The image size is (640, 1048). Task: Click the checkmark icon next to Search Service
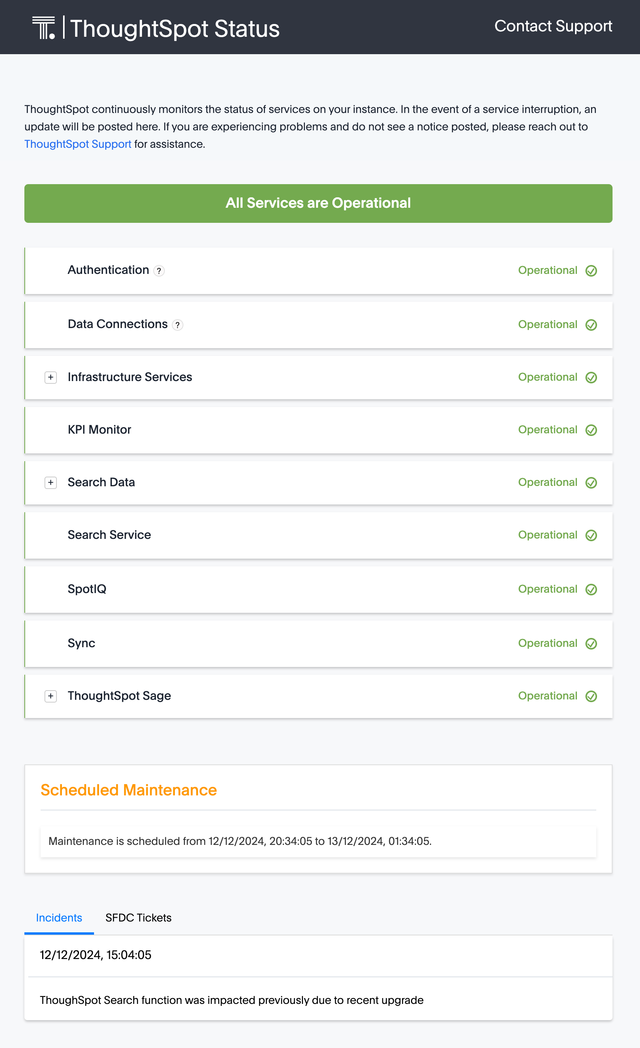click(592, 535)
